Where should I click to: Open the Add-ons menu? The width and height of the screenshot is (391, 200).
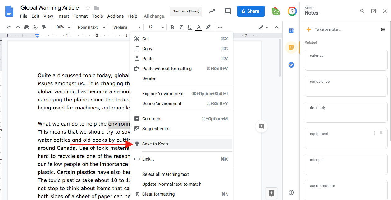(x=116, y=16)
